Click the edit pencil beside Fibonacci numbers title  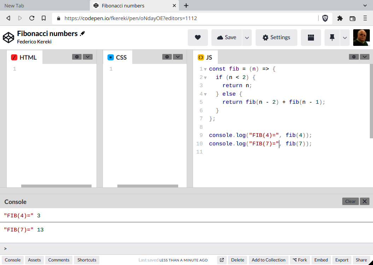pyautogui.click(x=82, y=34)
